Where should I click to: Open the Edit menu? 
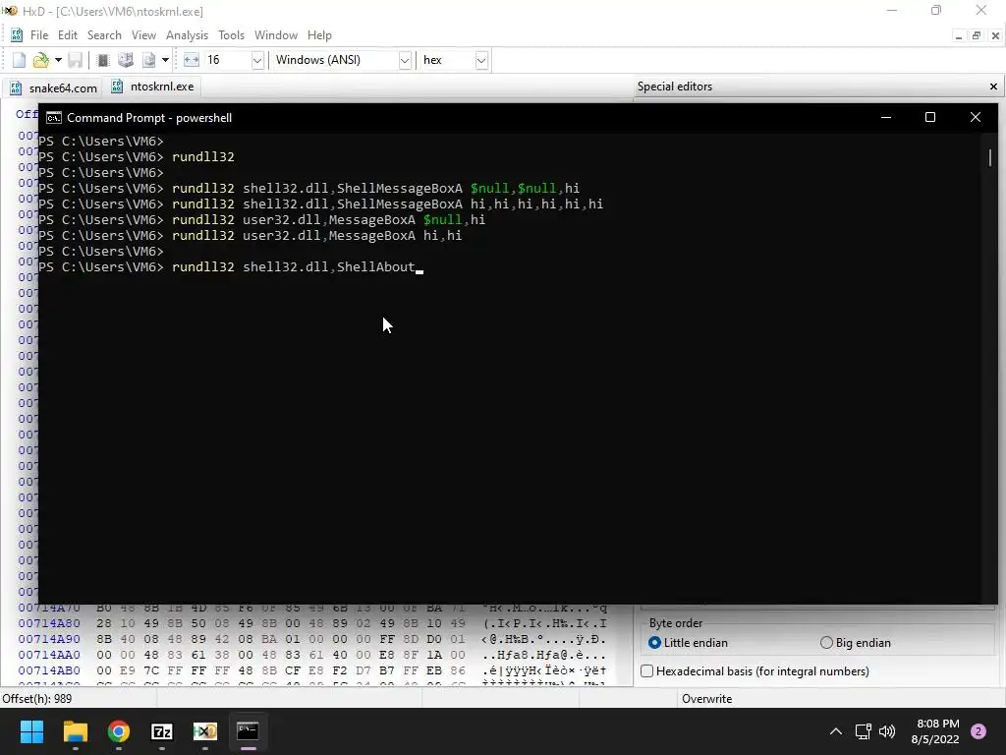pos(68,35)
